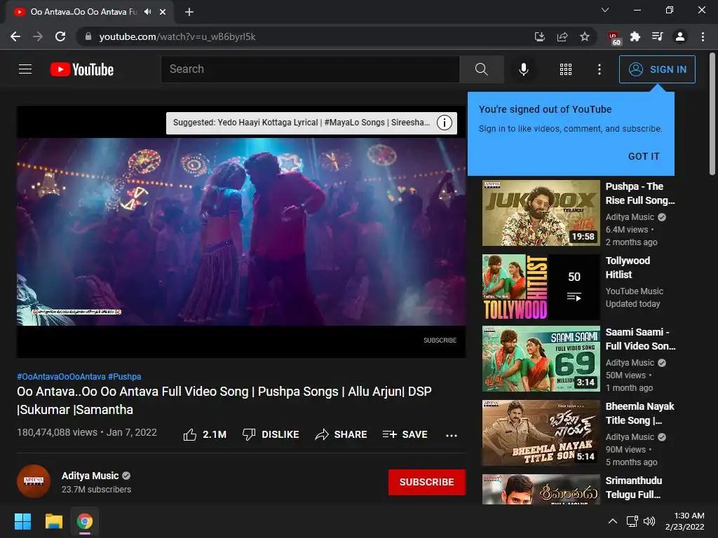Open the media control icon in Chrome toolbar
The height and width of the screenshot is (538, 718).
(x=658, y=36)
